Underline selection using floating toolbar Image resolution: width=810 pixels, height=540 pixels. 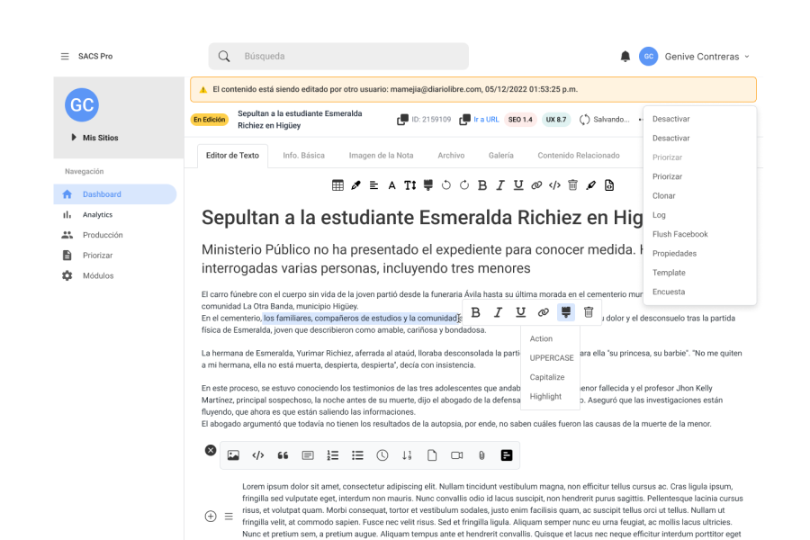521,312
